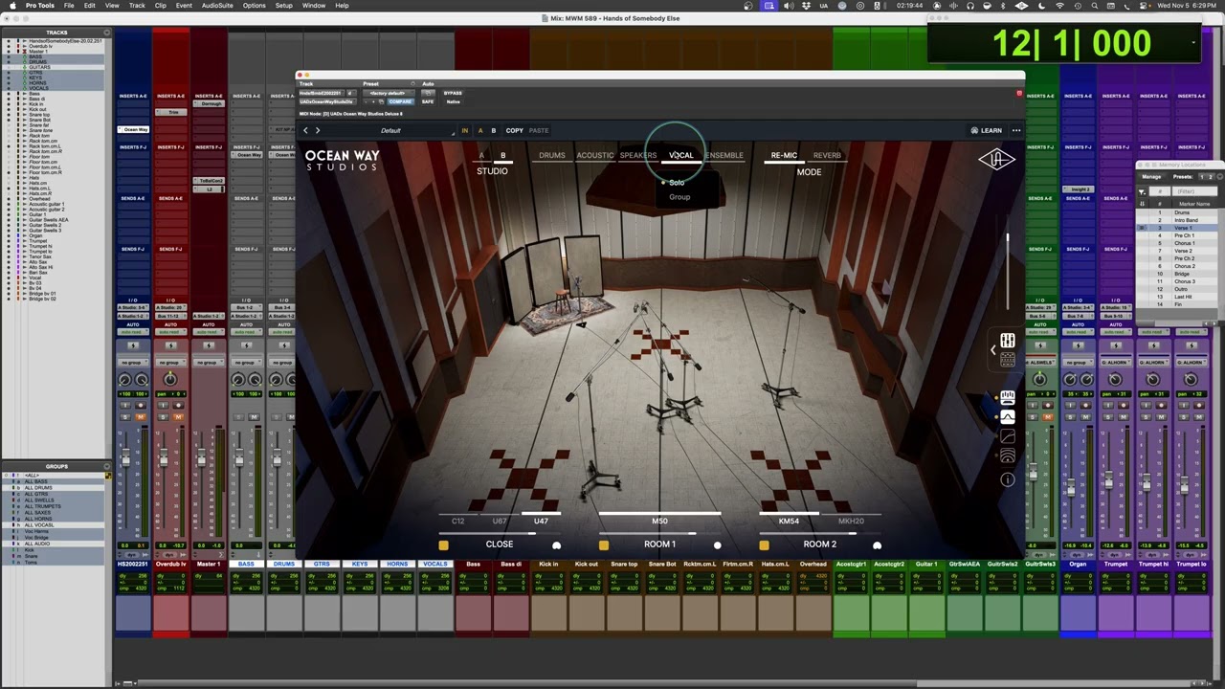Select the U67 close microphone
Image resolution: width=1225 pixels, height=689 pixels.
(500, 522)
